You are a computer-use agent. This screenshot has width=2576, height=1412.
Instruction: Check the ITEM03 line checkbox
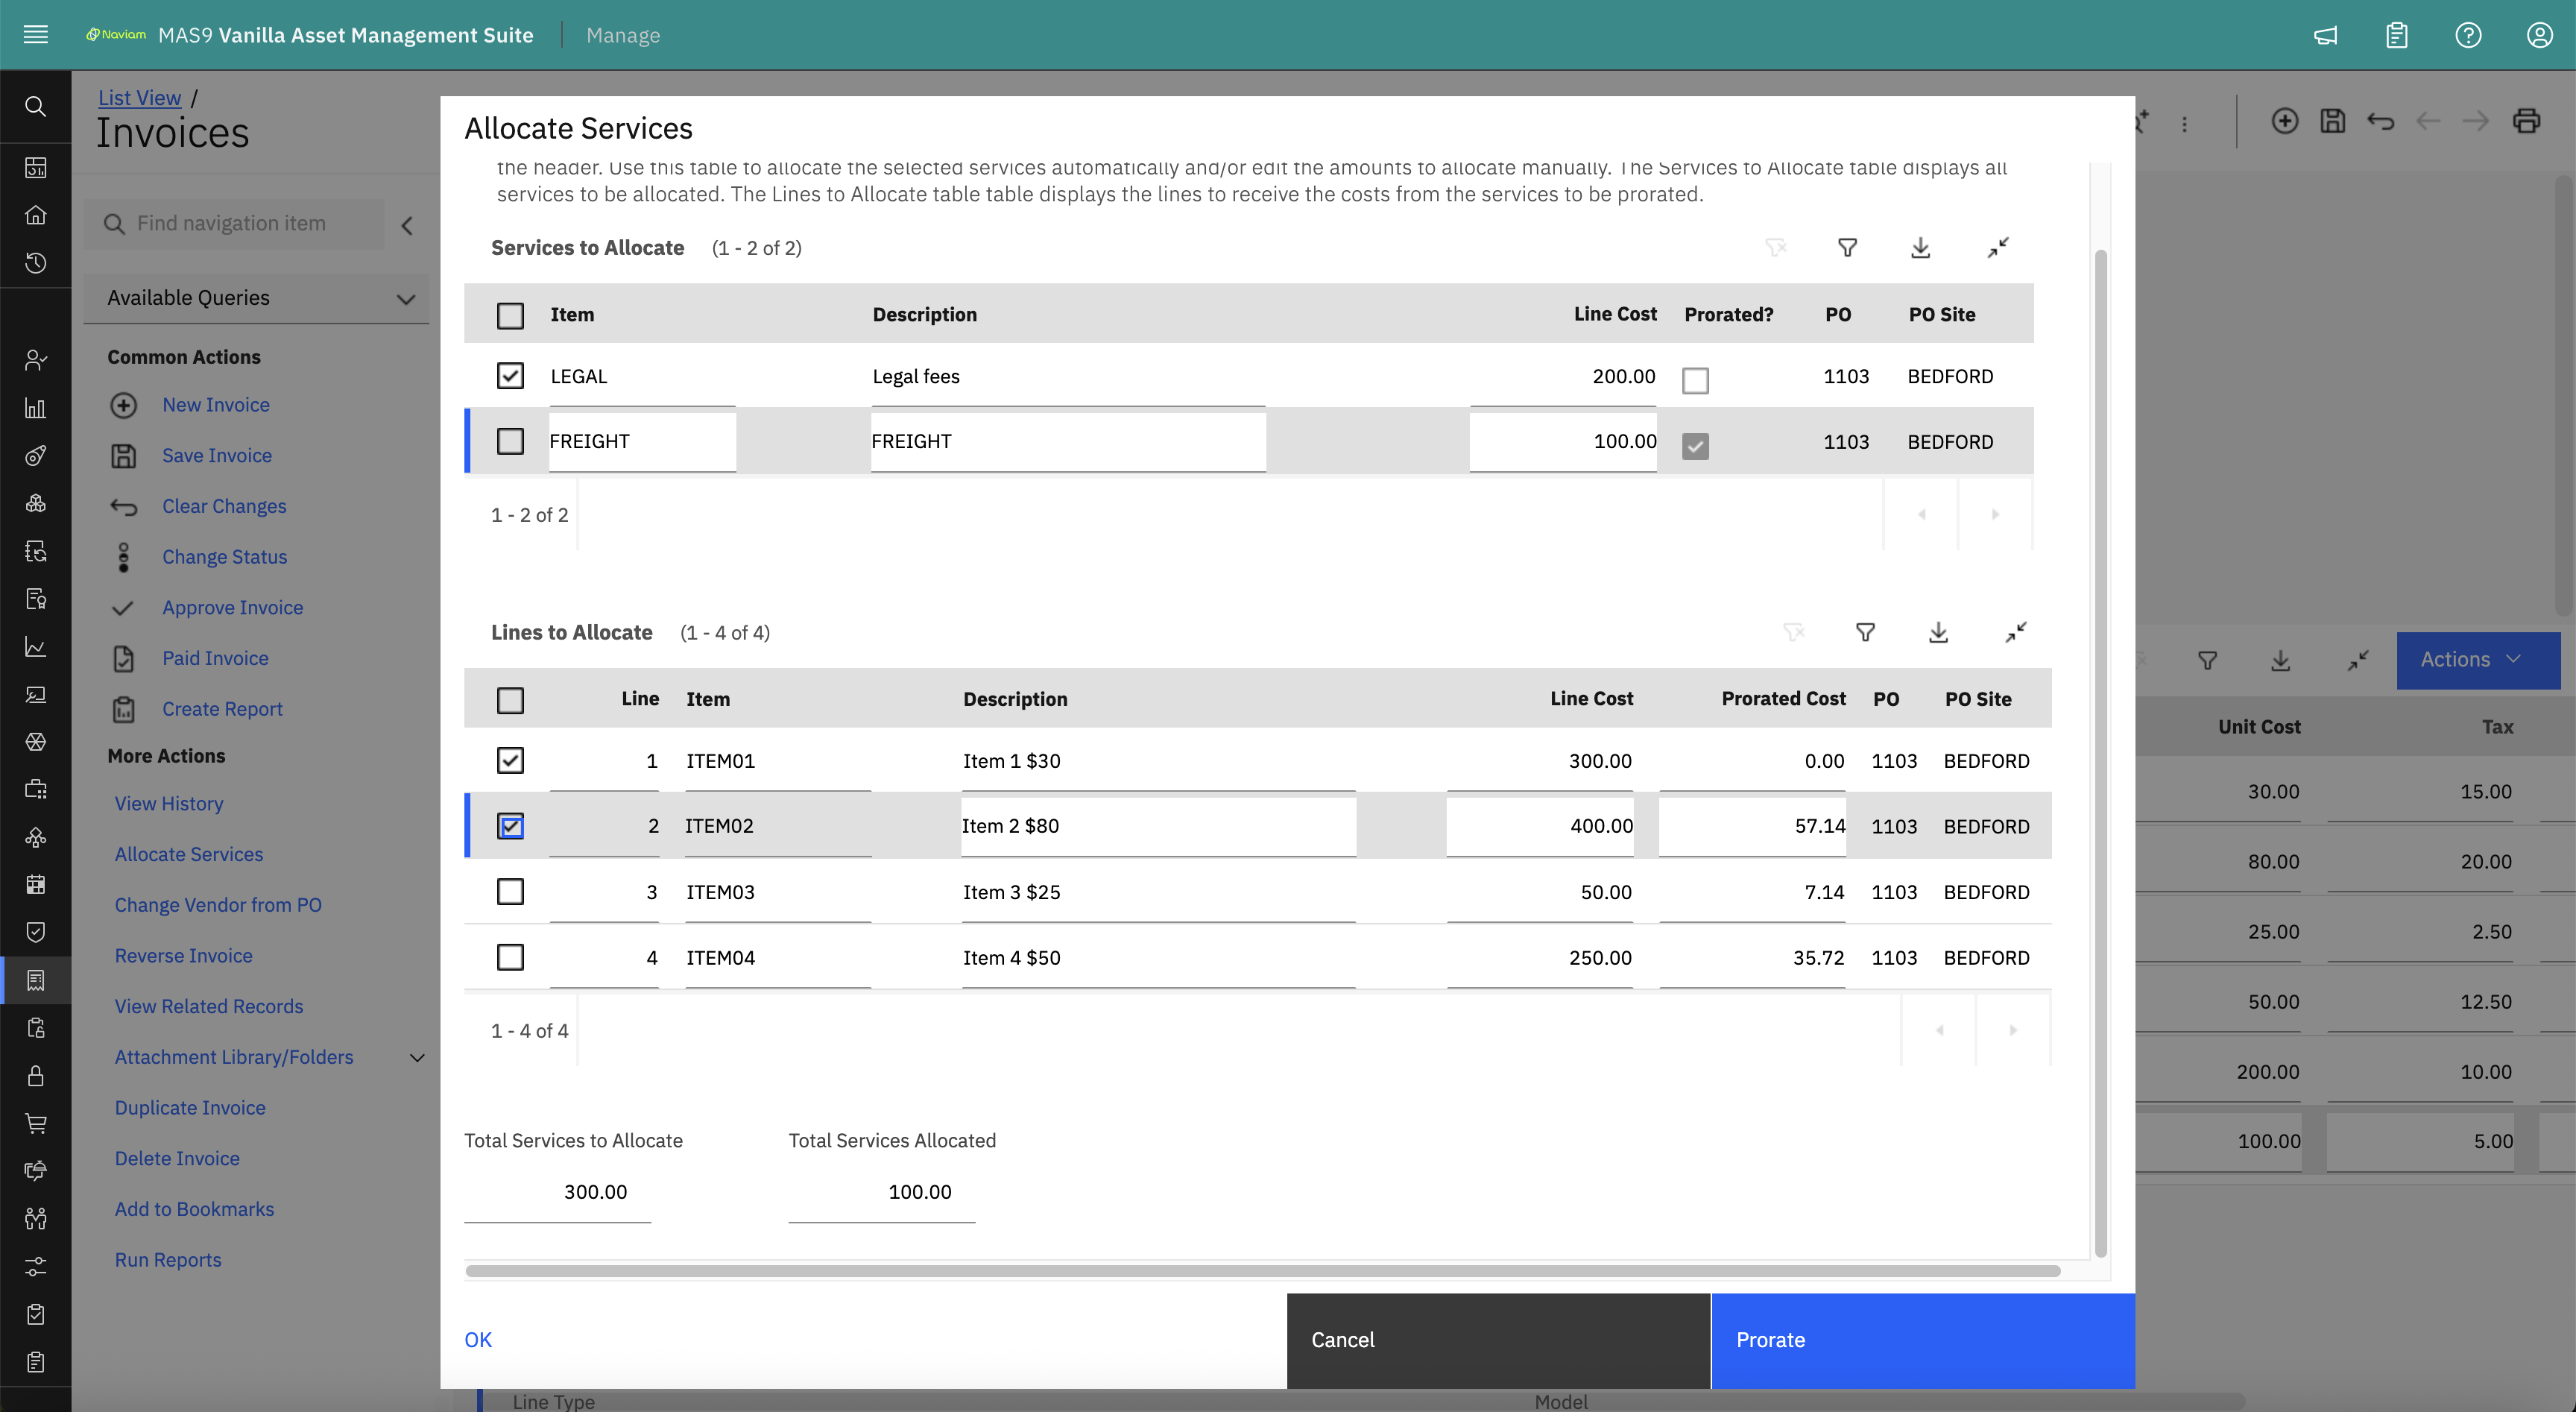coord(510,891)
